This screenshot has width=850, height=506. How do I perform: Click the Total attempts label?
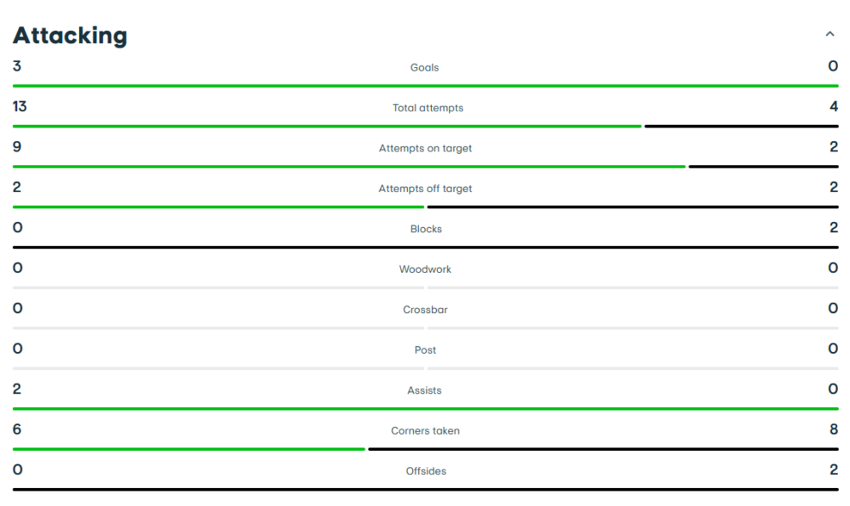pos(428,108)
